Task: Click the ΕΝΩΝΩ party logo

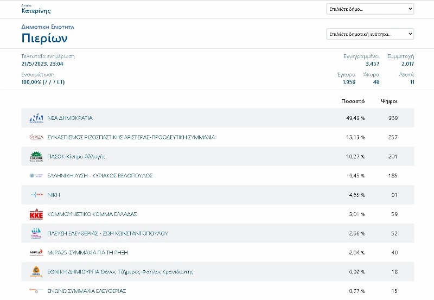Action: (36, 291)
